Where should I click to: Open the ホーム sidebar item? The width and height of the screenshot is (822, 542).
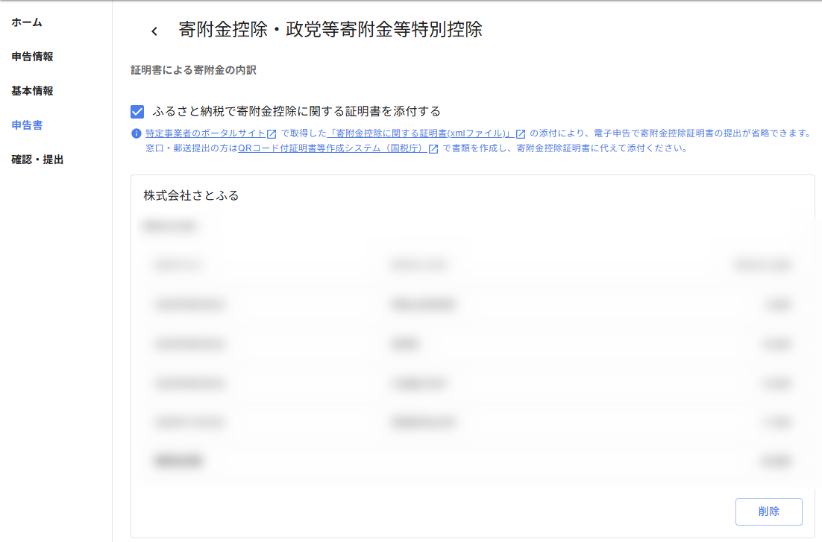(x=27, y=22)
